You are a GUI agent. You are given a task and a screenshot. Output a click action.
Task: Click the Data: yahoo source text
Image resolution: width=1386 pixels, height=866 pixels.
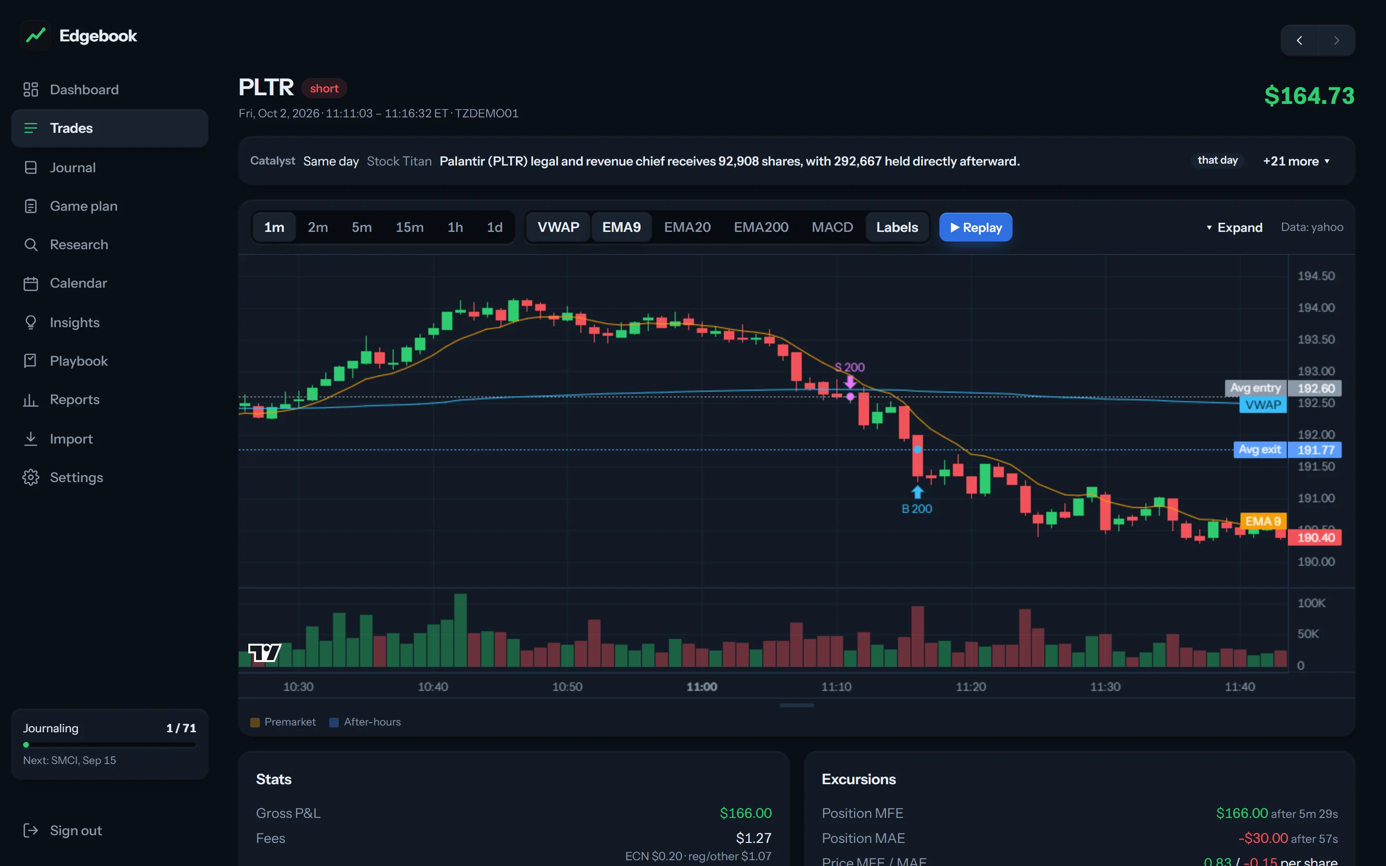coord(1312,228)
